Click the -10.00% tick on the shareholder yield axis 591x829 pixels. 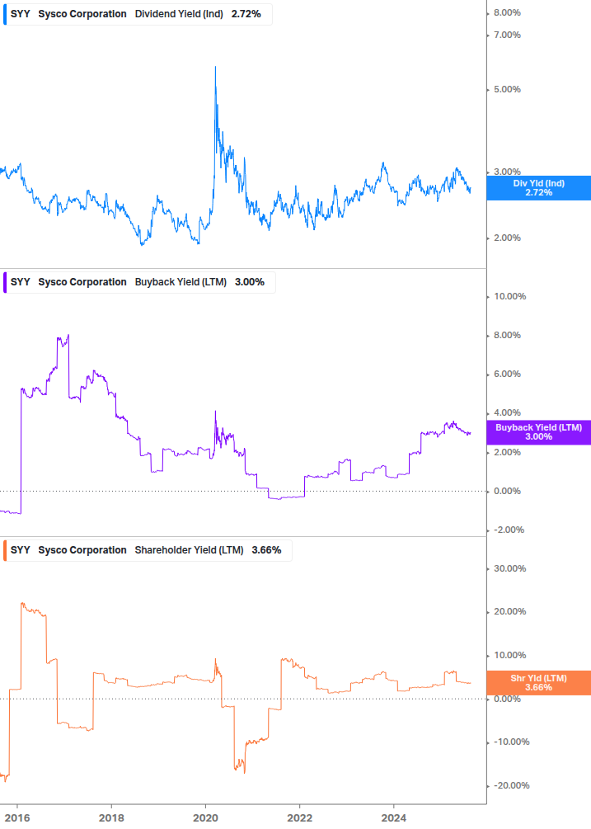[x=512, y=742]
